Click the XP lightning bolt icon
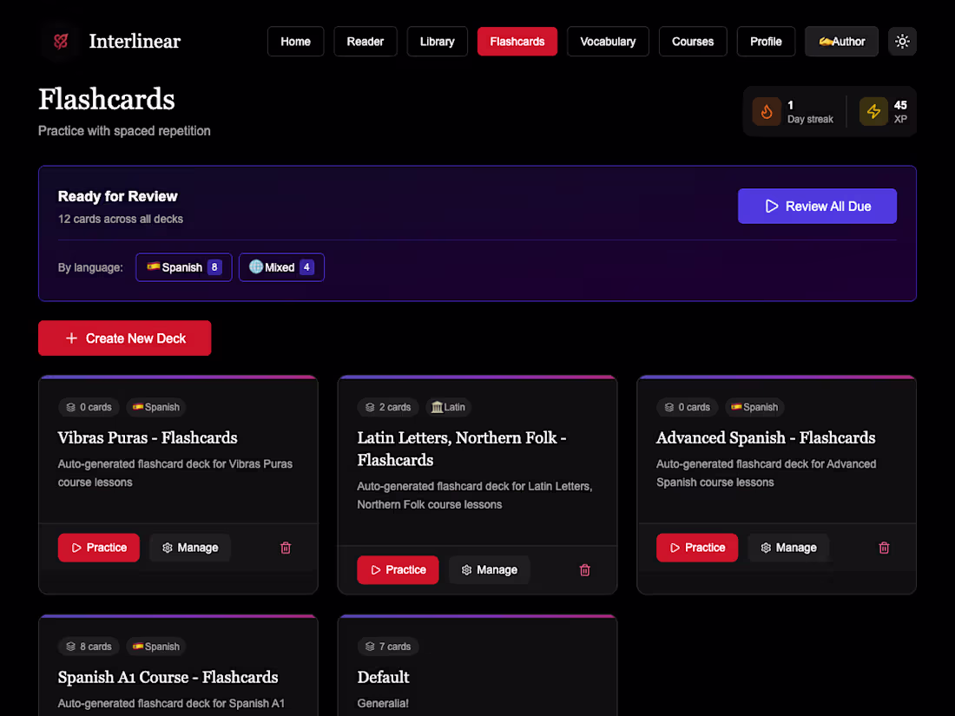The width and height of the screenshot is (955, 716). click(873, 111)
